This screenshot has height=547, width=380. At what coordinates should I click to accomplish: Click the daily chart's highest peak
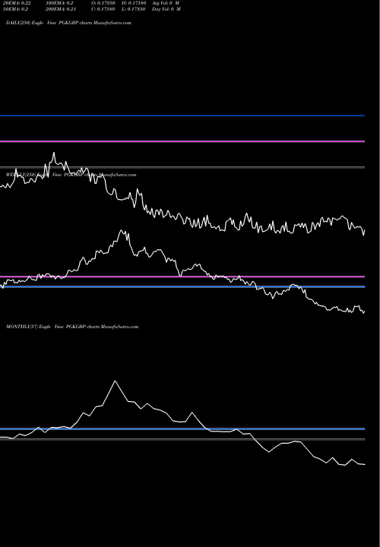click(x=54, y=153)
